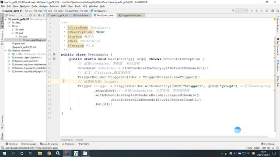
Task: Open the Terminal tool window
Action: (11, 144)
